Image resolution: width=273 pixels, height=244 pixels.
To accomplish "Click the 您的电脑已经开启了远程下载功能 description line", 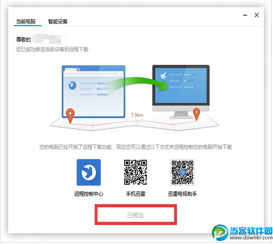I will click(x=136, y=147).
